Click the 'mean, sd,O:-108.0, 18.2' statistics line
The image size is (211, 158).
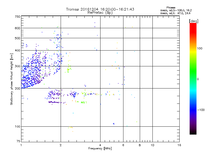pyautogui.click(x=176, y=10)
